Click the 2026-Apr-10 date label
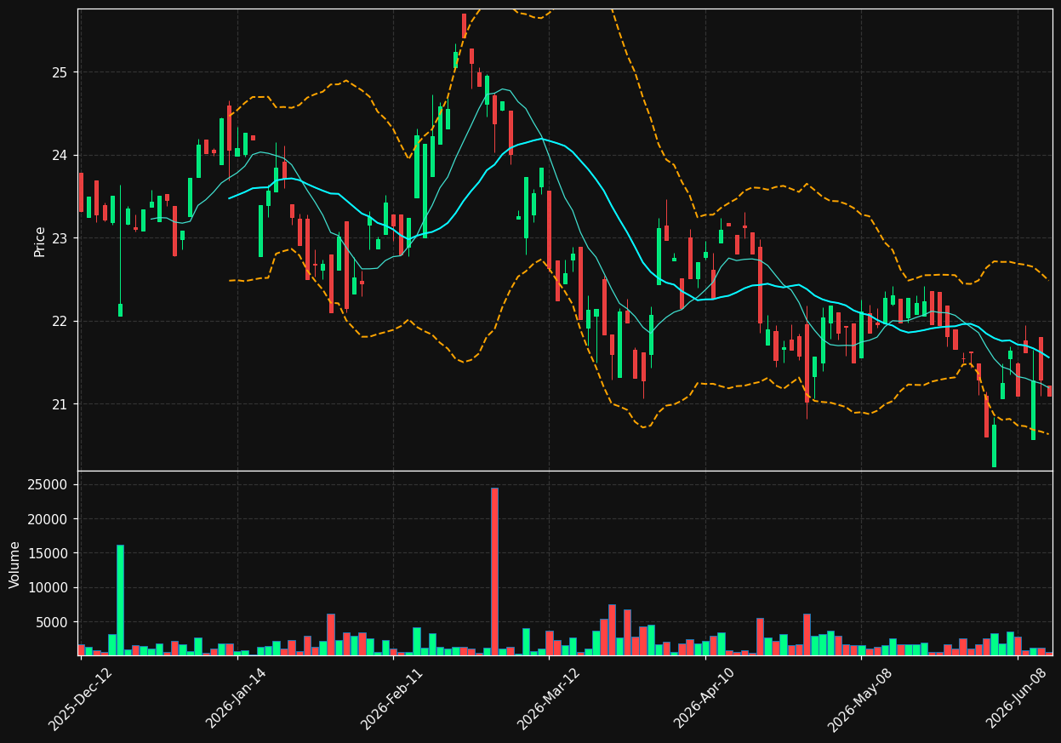The image size is (1061, 743). pos(705,699)
